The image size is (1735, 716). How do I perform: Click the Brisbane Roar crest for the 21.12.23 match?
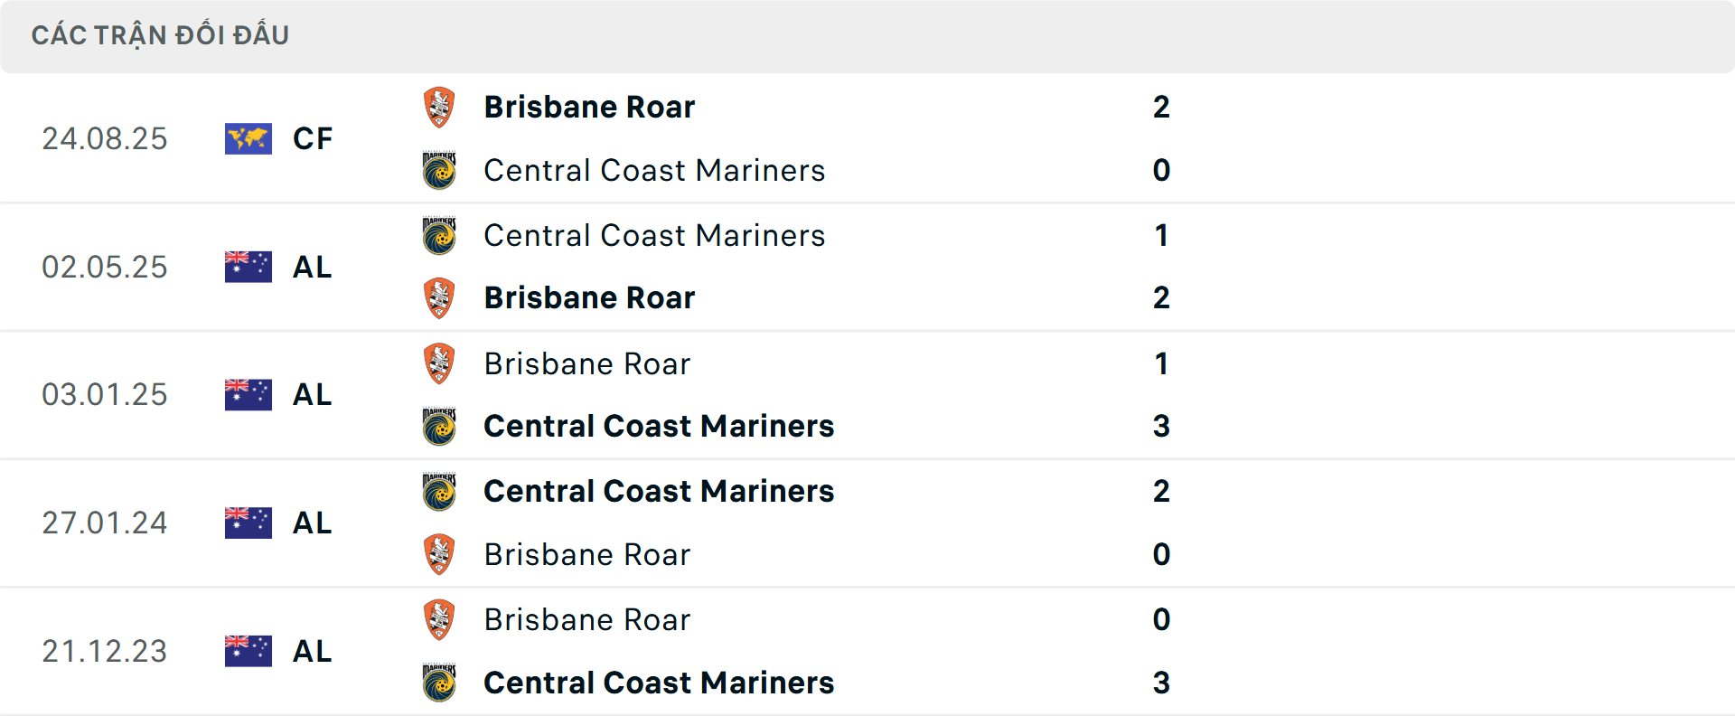point(440,619)
